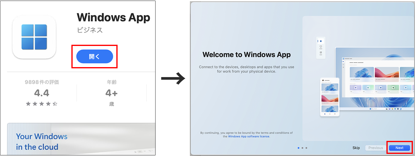Select the second page indicator dot
Viewport: 415px width, 156px height.
click(x=303, y=148)
